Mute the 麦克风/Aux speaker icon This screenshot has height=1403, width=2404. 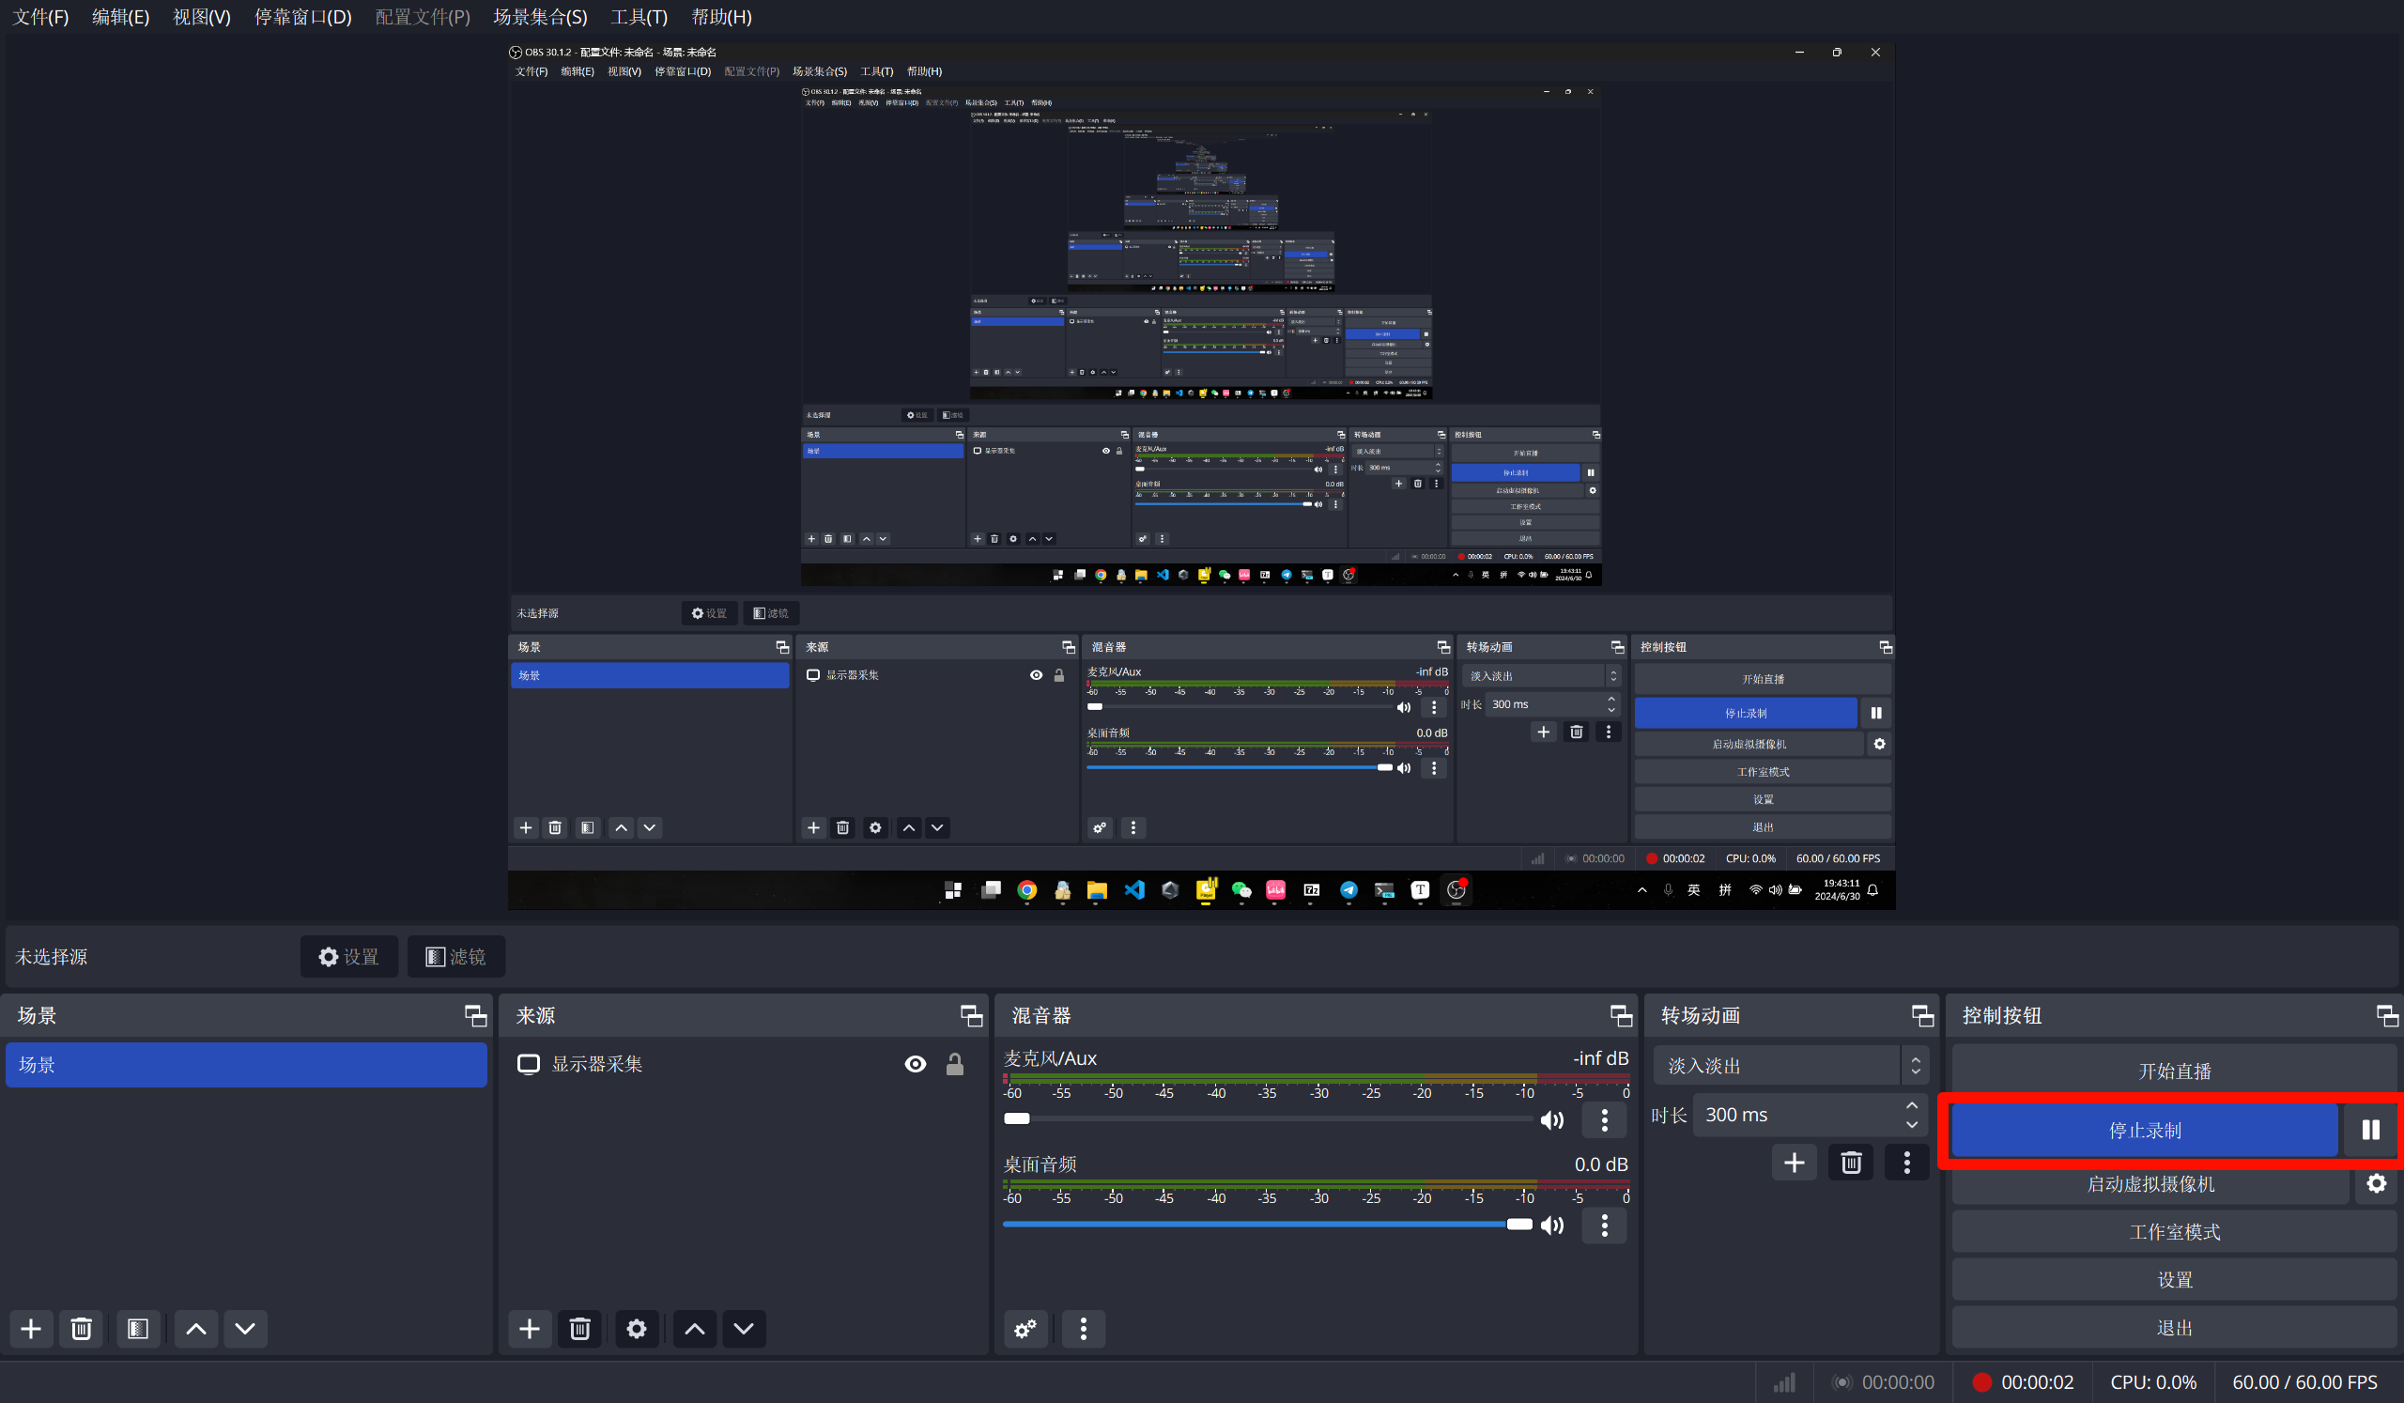pyautogui.click(x=1552, y=1120)
